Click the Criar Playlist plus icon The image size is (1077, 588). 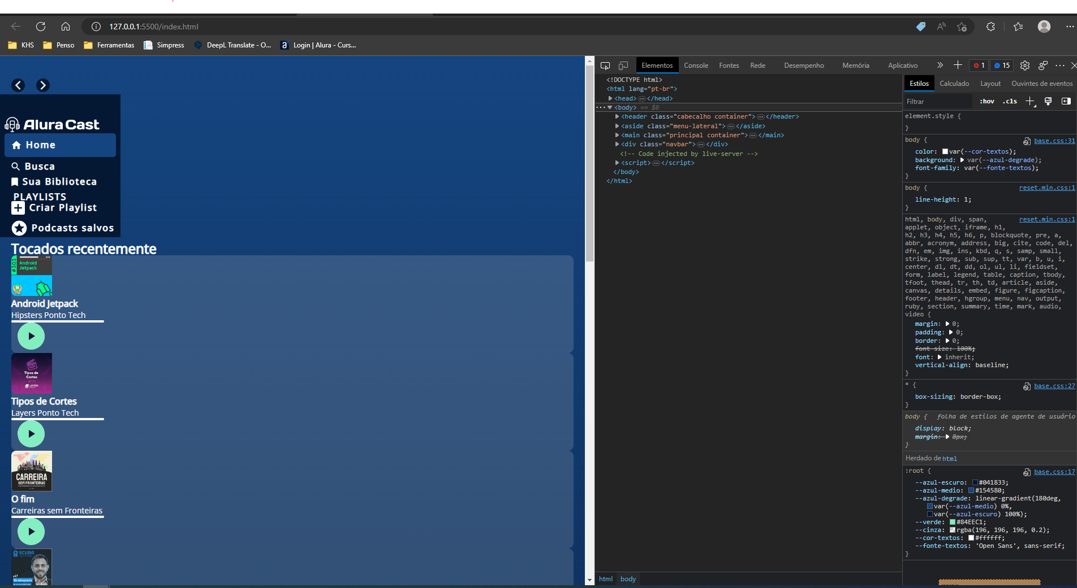18,208
